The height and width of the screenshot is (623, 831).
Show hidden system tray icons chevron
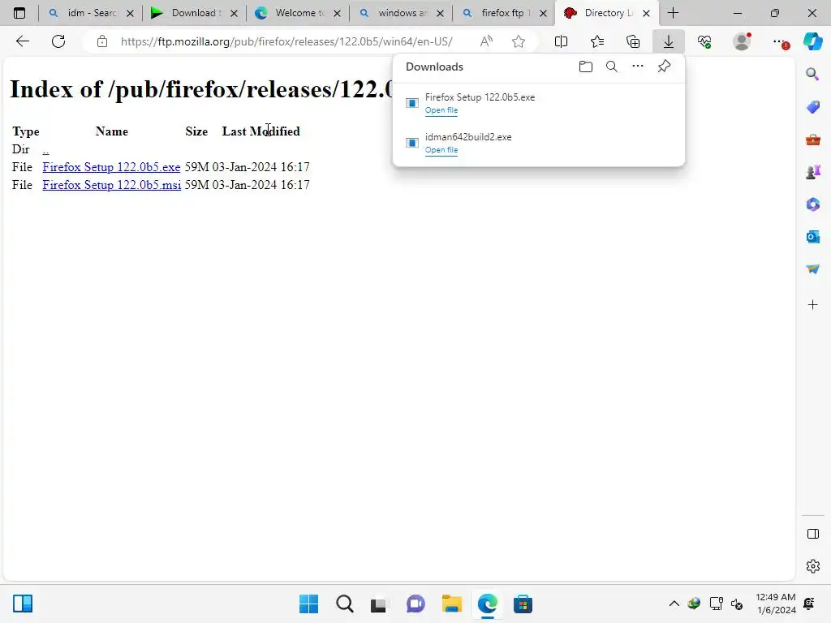pos(674,604)
